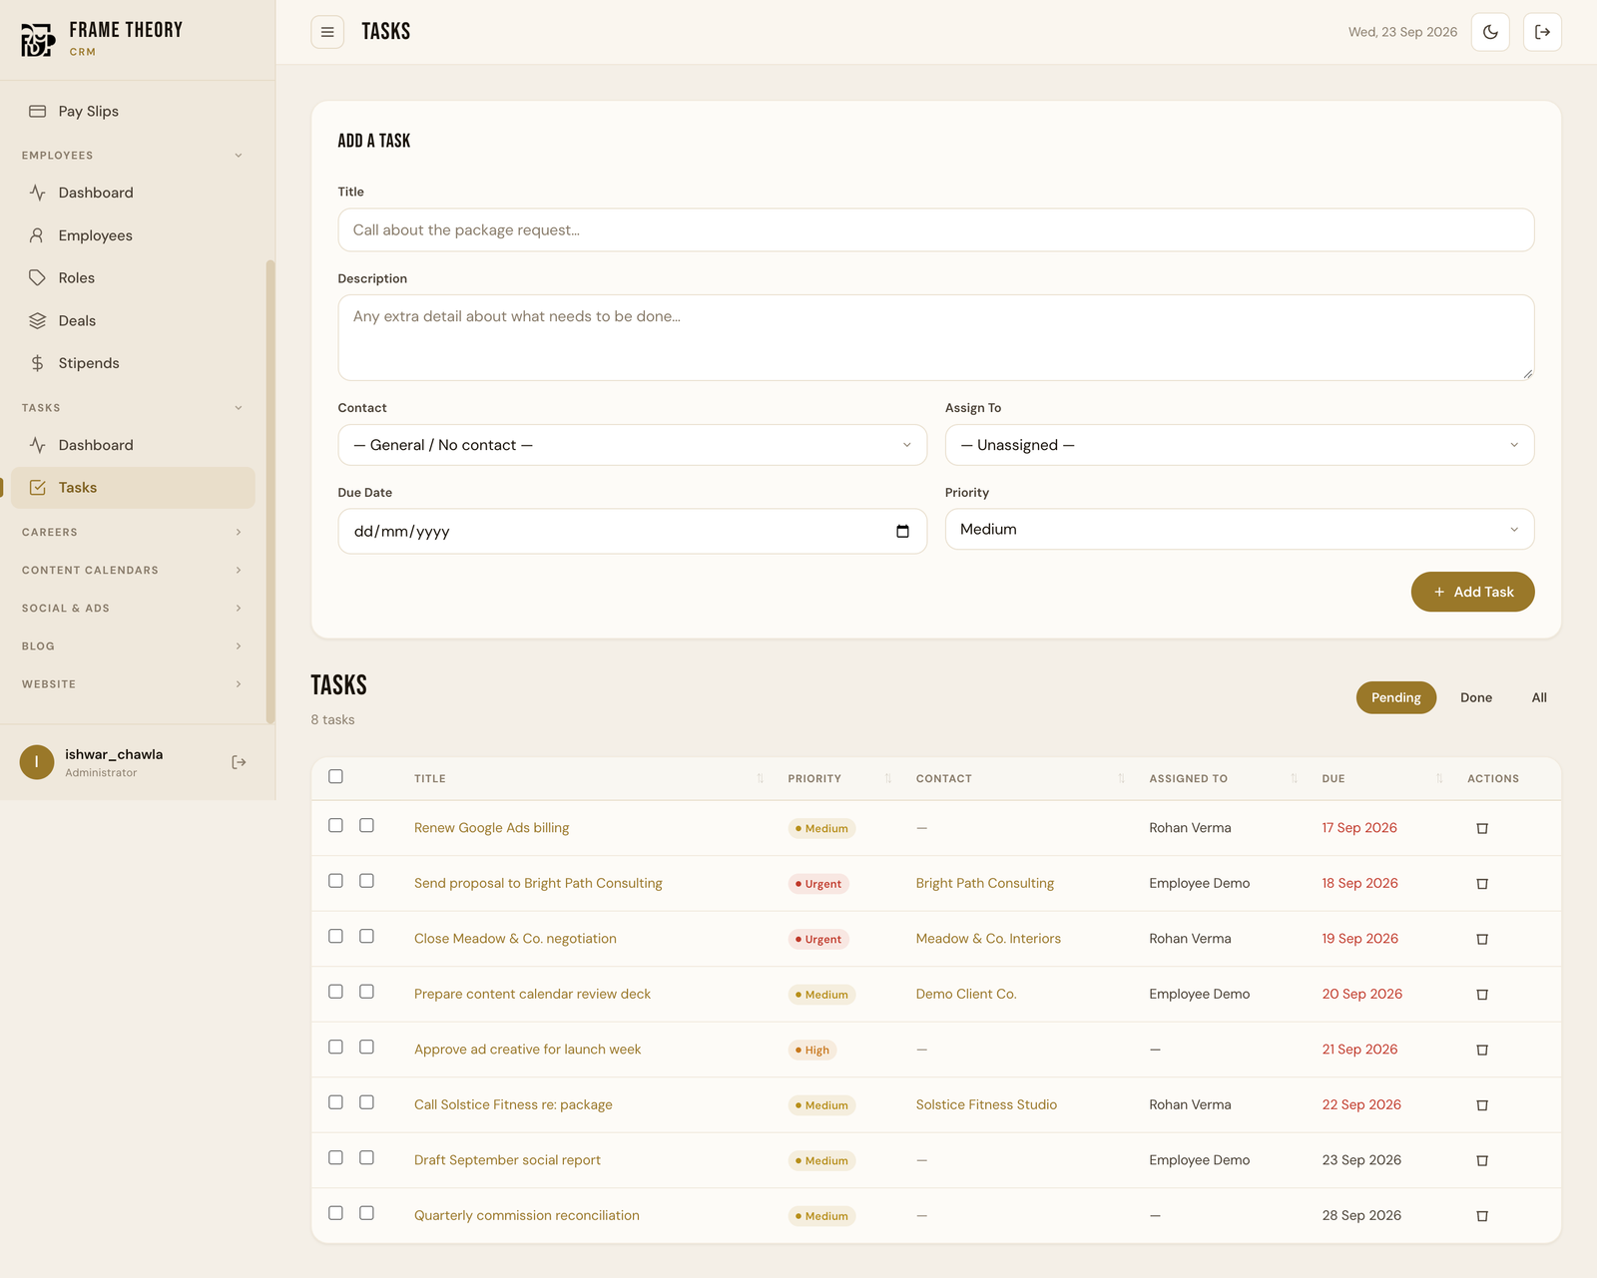Click the Roles tag icon
Screen dimensions: 1597x1278
tap(37, 277)
